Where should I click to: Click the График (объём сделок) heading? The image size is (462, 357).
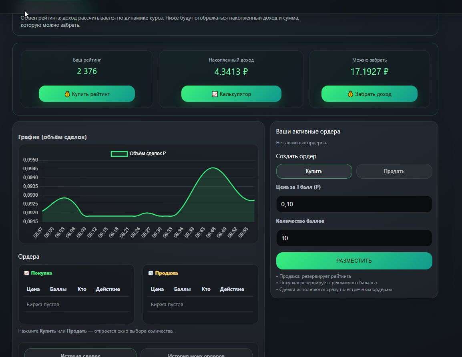[x=52, y=137]
